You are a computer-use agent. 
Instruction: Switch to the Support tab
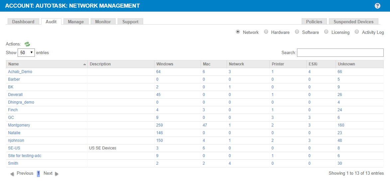point(130,22)
